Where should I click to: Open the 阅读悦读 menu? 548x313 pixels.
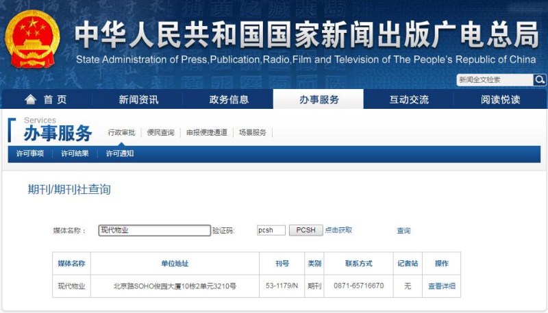coord(500,99)
